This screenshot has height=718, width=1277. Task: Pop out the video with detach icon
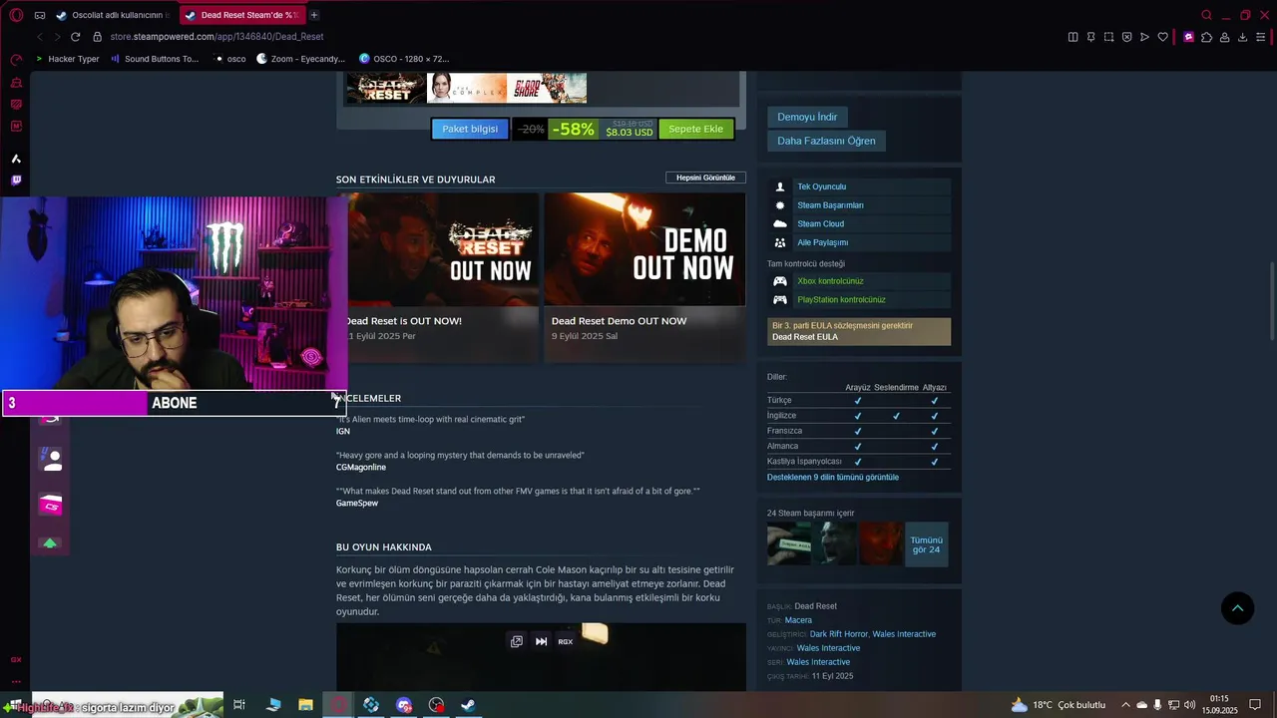[x=516, y=641]
